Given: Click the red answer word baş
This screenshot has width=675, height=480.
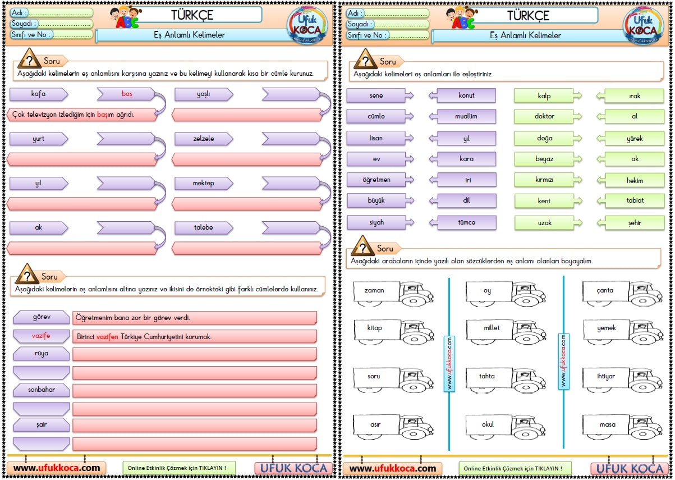Looking at the screenshot, I should (x=126, y=94).
